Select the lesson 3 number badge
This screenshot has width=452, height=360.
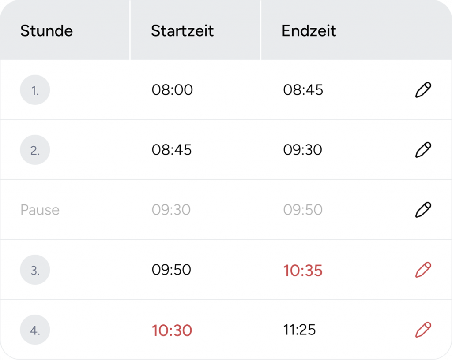point(35,270)
